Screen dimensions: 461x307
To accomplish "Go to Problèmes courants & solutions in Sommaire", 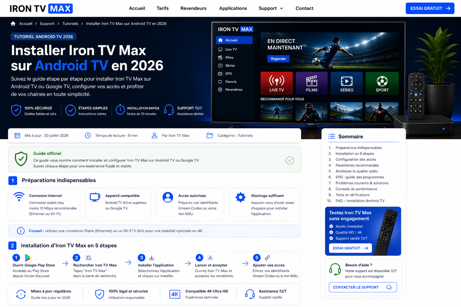I will click(x=362, y=183).
